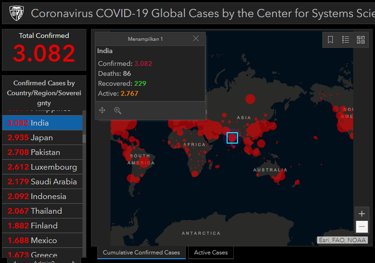Click the Esri, FAO, NOAA attribution
375x263 pixels.
342,240
